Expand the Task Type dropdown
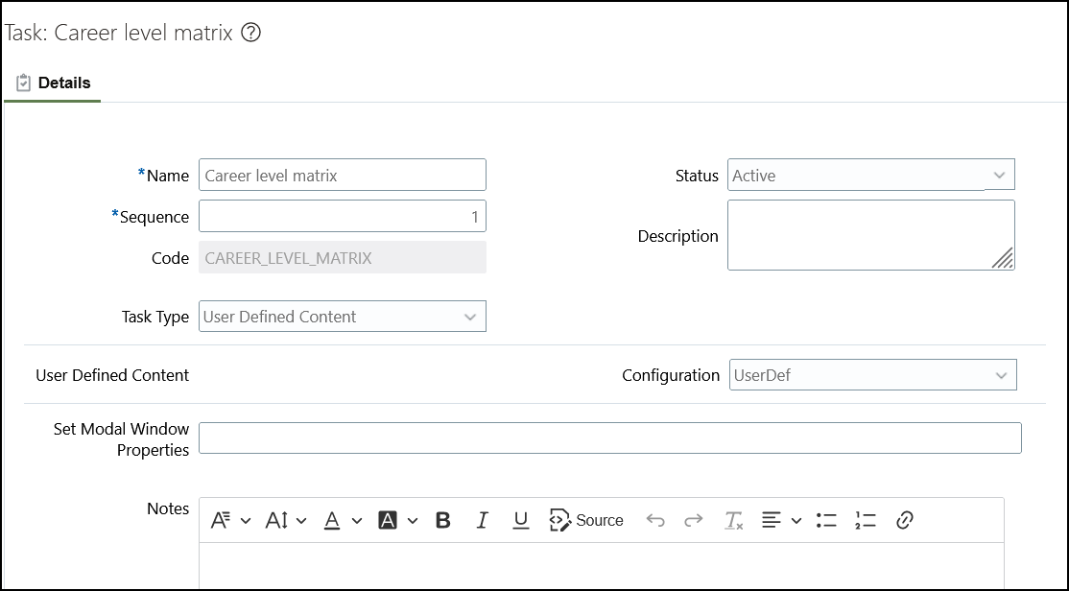 point(470,317)
